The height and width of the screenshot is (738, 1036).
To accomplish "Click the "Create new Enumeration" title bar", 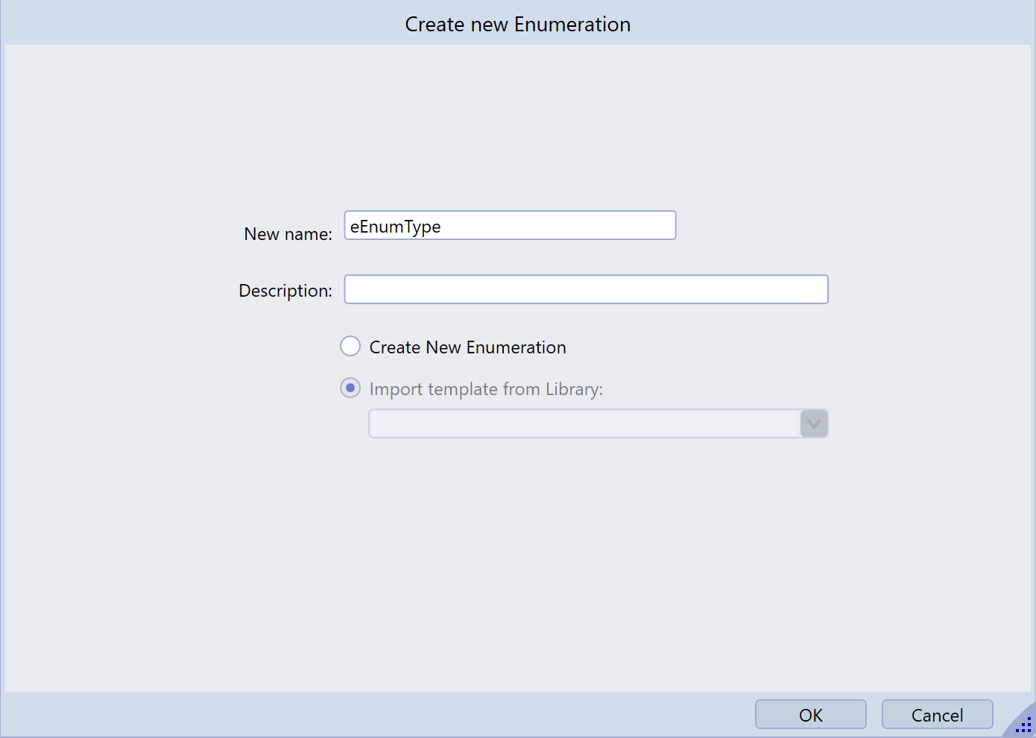I will 517,24.
